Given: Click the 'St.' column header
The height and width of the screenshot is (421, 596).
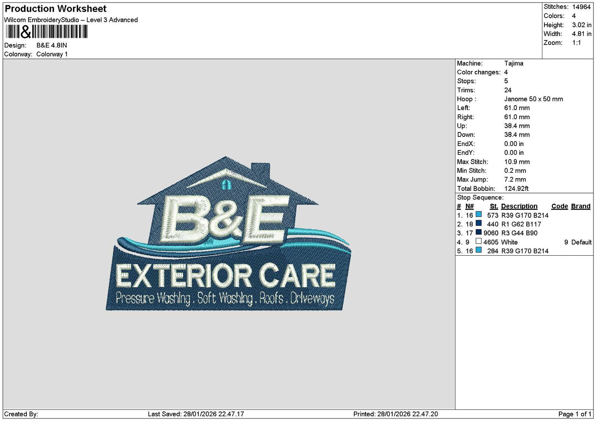Looking at the screenshot, I should coord(494,206).
